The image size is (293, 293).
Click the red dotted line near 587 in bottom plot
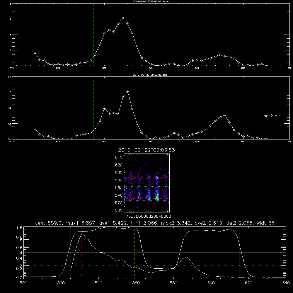pos(187,253)
